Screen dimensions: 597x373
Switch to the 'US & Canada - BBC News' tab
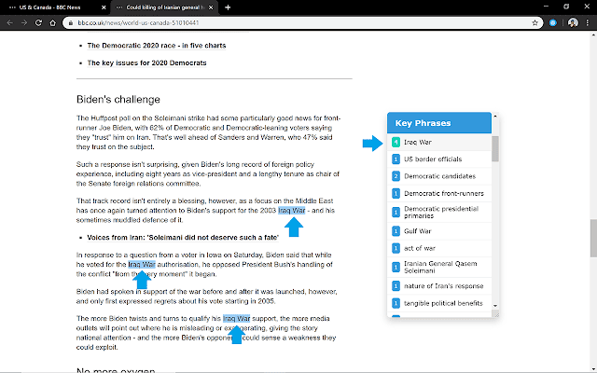51,6
